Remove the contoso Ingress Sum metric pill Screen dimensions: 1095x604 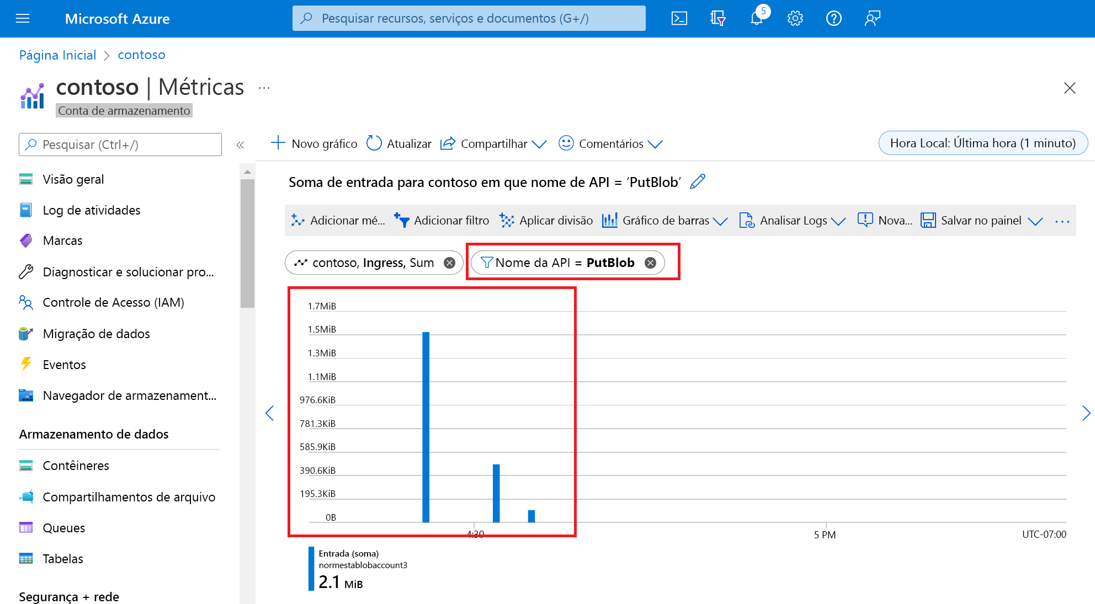tap(450, 263)
